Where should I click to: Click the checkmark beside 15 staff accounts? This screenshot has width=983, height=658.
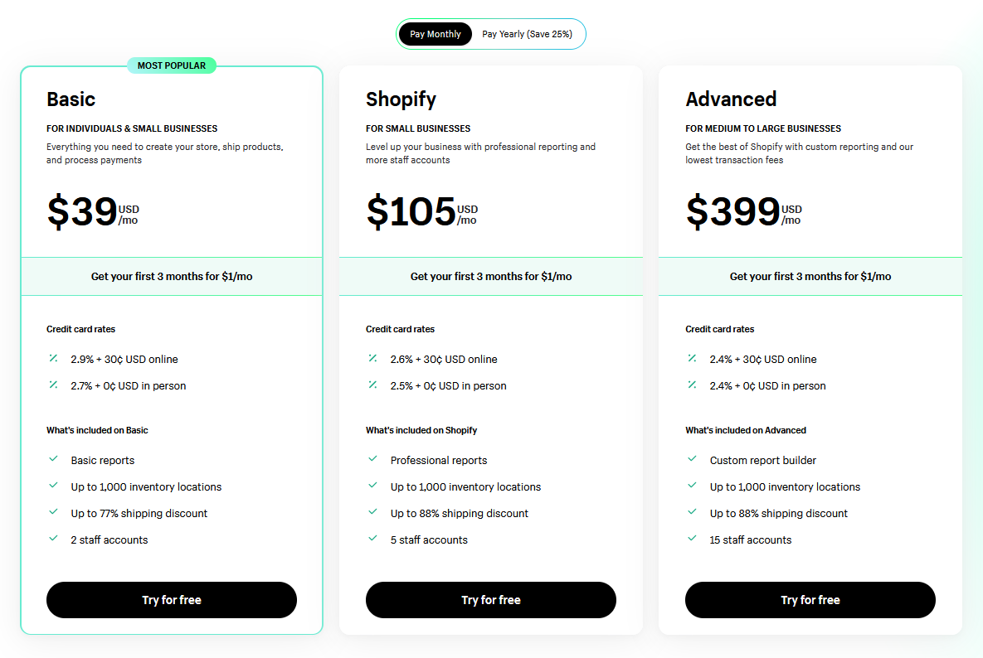coord(692,539)
